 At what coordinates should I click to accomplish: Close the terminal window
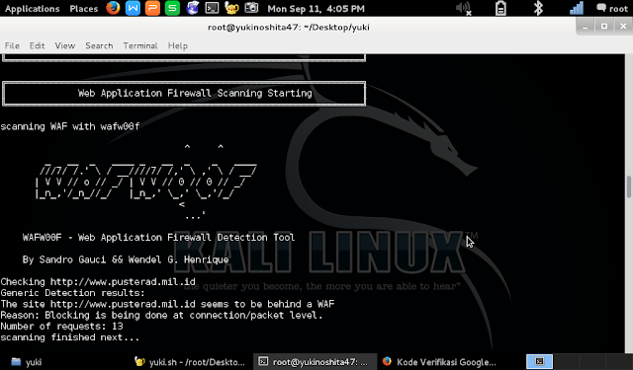tap(623, 27)
